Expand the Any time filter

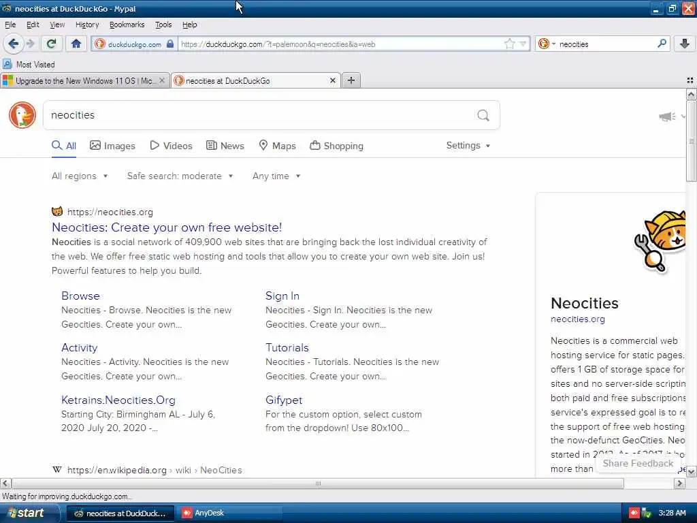(x=276, y=176)
